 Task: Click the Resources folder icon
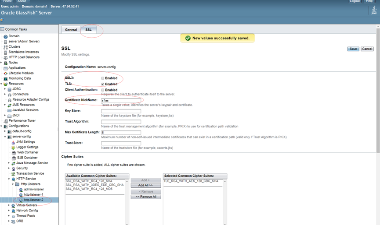point(6,84)
